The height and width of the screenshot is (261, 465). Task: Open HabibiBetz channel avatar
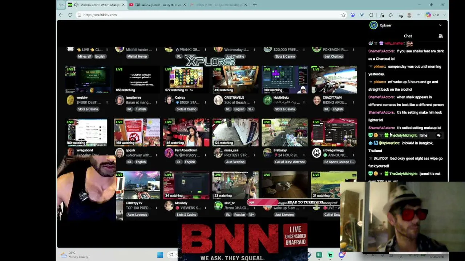(267, 100)
